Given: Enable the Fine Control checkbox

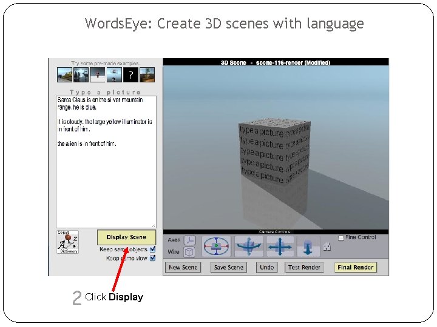Looking at the screenshot, I should [341, 238].
